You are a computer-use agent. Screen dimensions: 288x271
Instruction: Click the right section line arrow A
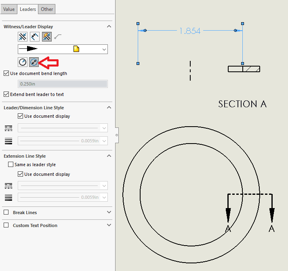pyautogui.click(x=272, y=215)
